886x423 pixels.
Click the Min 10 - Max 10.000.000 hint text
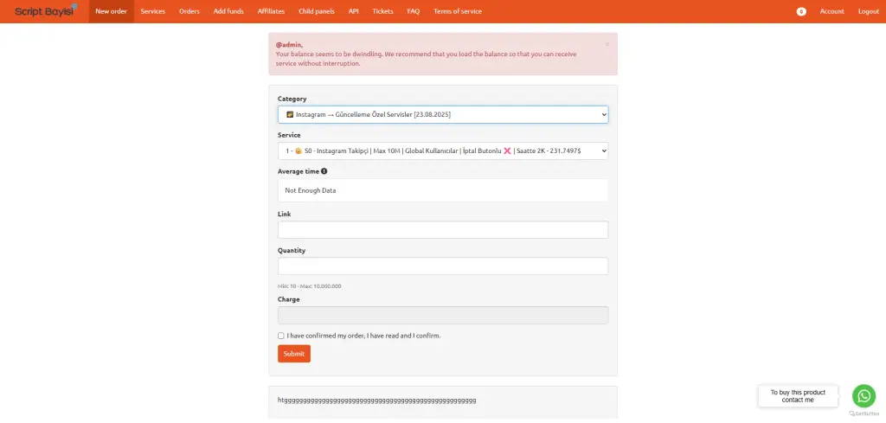click(x=309, y=286)
